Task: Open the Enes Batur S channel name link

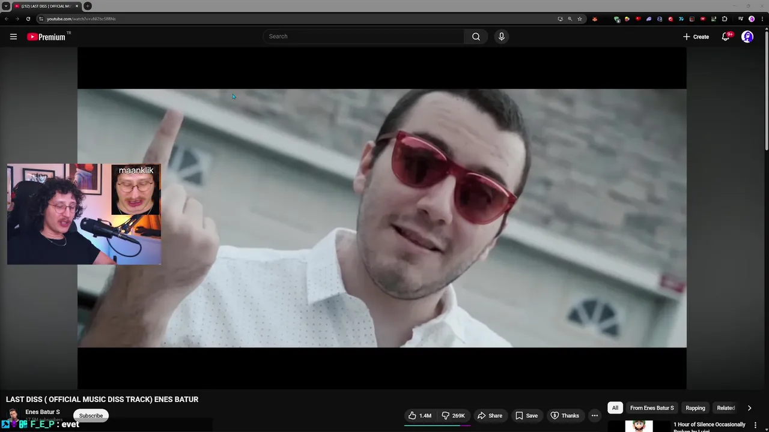Action: point(43,412)
